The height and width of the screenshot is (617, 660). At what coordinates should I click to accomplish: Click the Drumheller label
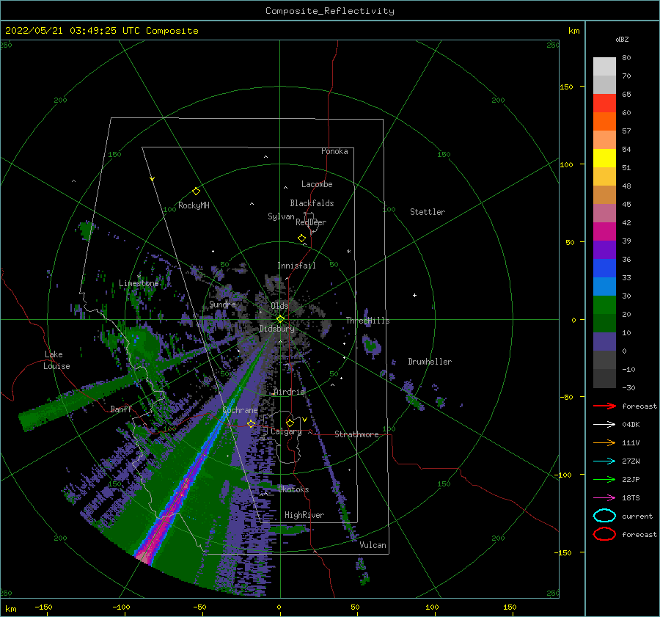click(430, 362)
